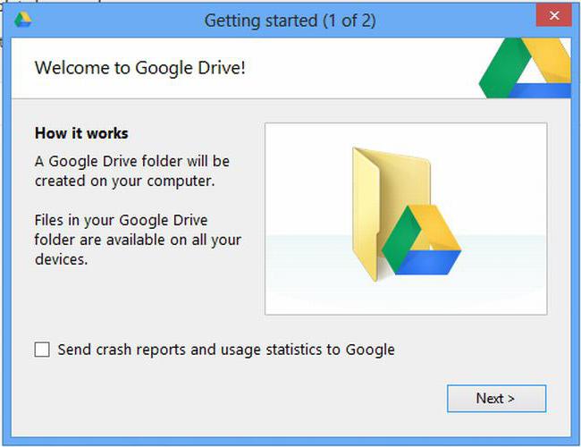The height and width of the screenshot is (447, 581).
Task: Proceed with the Next > button
Action: pyautogui.click(x=496, y=399)
